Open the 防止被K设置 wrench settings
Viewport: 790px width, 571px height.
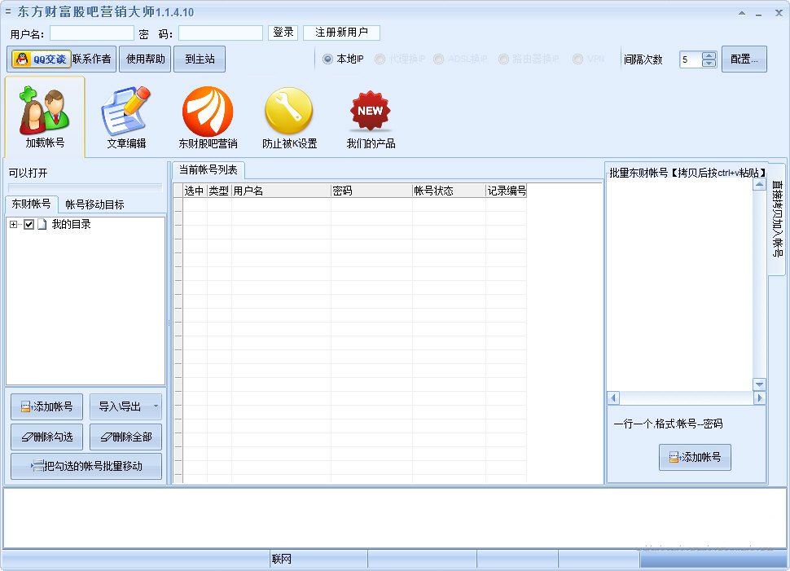289,117
